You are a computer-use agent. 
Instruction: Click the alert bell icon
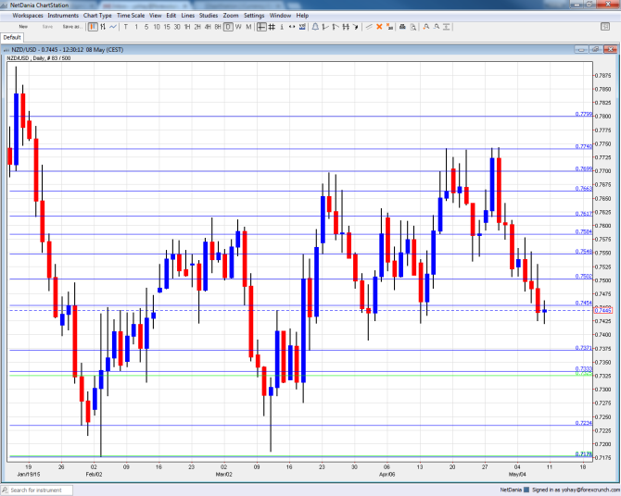point(315,27)
